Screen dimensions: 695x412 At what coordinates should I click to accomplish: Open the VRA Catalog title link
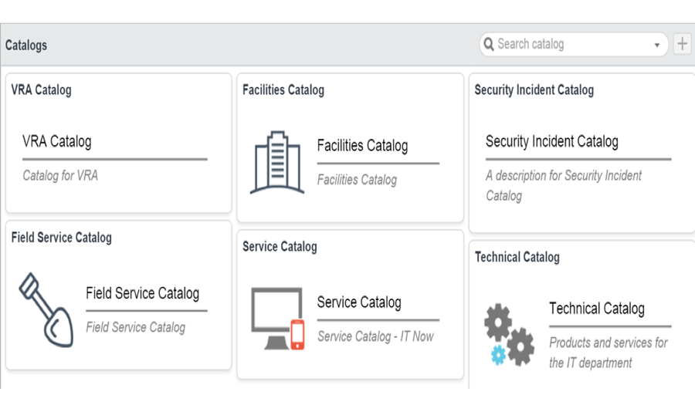point(57,142)
